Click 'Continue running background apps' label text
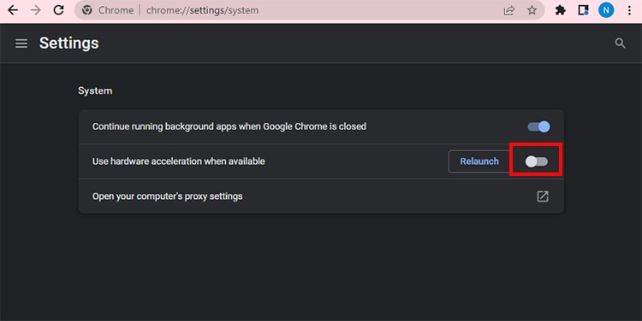Viewport: 642px width, 321px height. pos(229,126)
